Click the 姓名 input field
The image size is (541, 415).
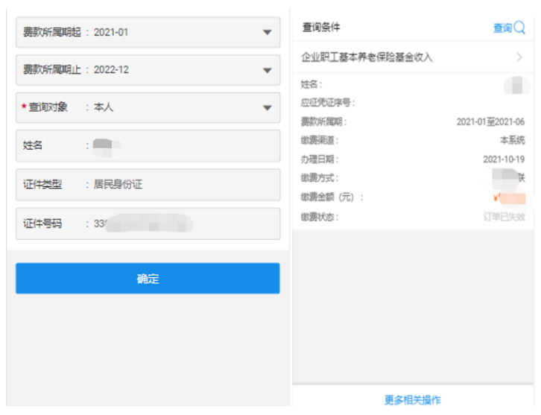pos(148,146)
